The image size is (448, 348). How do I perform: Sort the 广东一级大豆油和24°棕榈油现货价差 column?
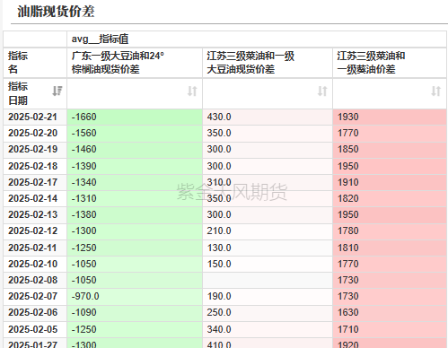[x=192, y=91]
